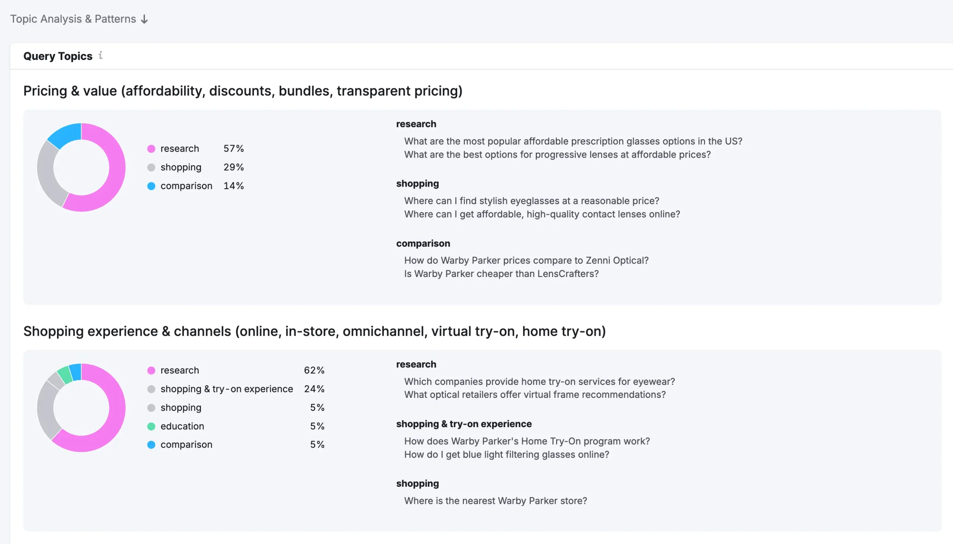Click the Pricing & value donut chart
953x544 pixels.
(x=81, y=167)
